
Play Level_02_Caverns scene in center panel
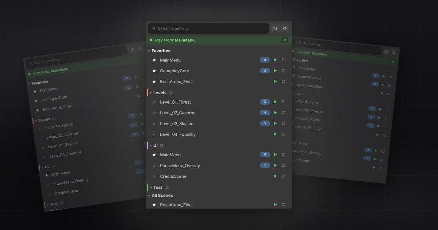[275, 113]
